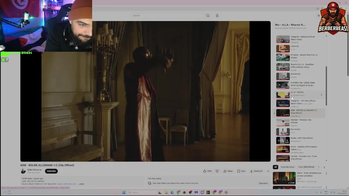Viewport: 349px width, 196px height.
Task: Open Discord from taskbar
Action: coord(202,192)
